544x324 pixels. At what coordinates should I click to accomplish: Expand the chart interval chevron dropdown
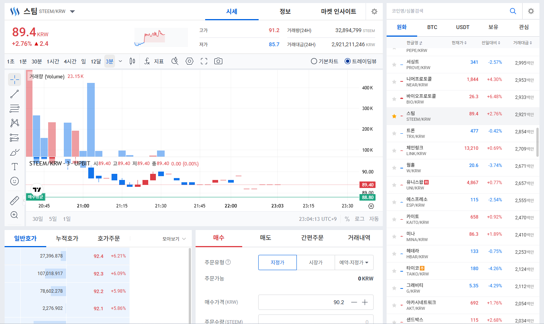[120, 61]
